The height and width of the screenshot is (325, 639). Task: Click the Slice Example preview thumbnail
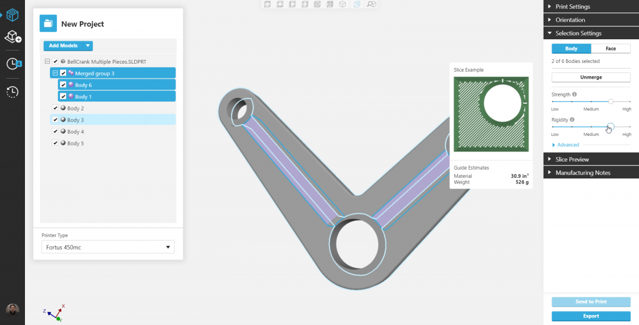click(x=491, y=114)
